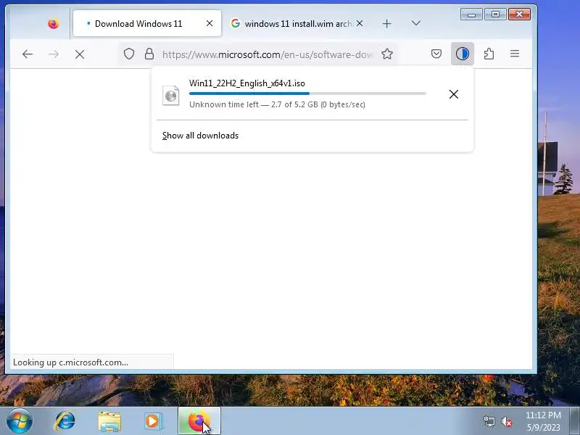Close the windows 11 install.wim tab

(360, 23)
